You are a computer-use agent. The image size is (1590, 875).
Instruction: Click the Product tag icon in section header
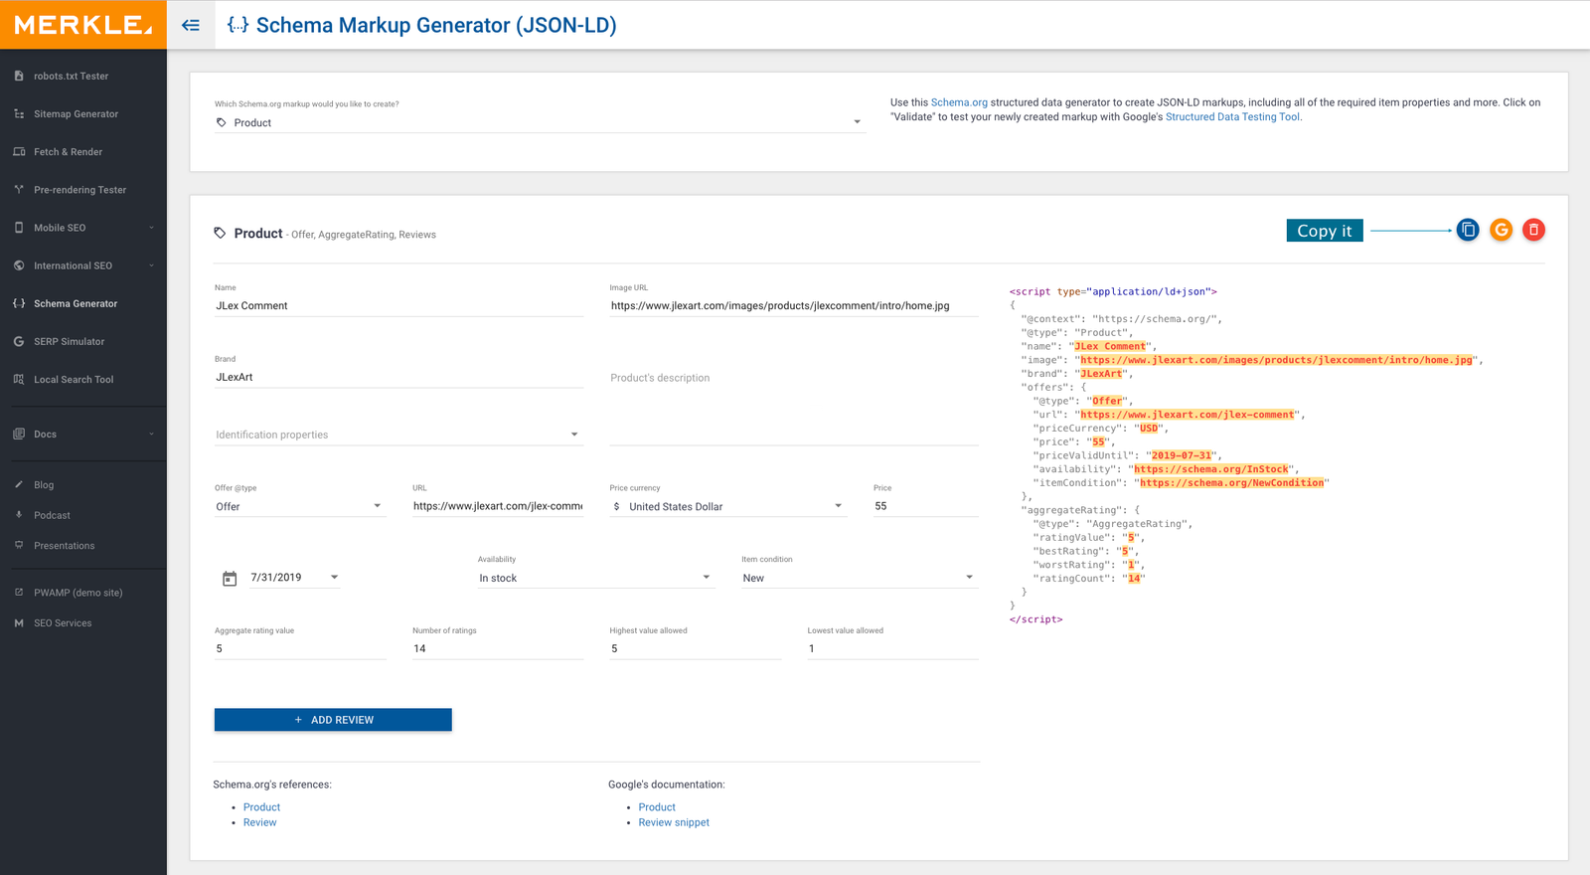221,233
